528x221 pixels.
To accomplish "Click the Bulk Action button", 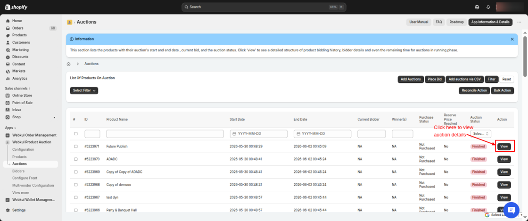I will [x=503, y=90].
